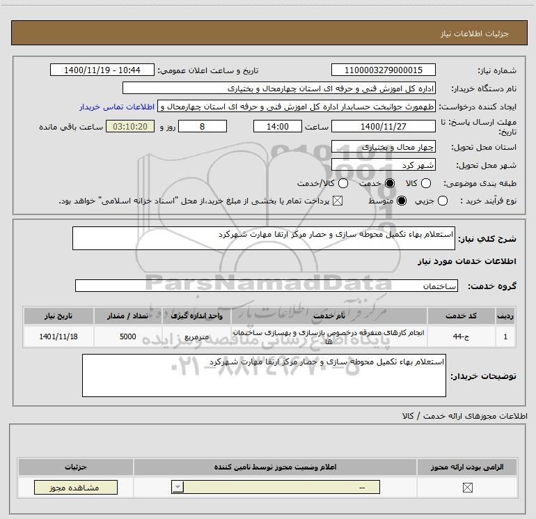Click the announcement date field 1400/11/19 - 10:44
The height and width of the screenshot is (519, 536).
[x=102, y=70]
